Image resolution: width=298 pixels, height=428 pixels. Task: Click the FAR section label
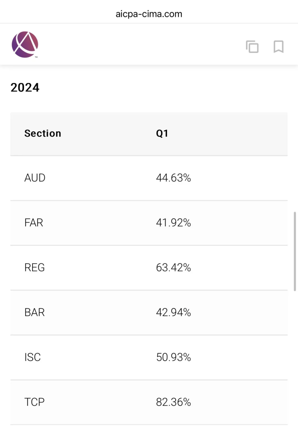tap(34, 223)
